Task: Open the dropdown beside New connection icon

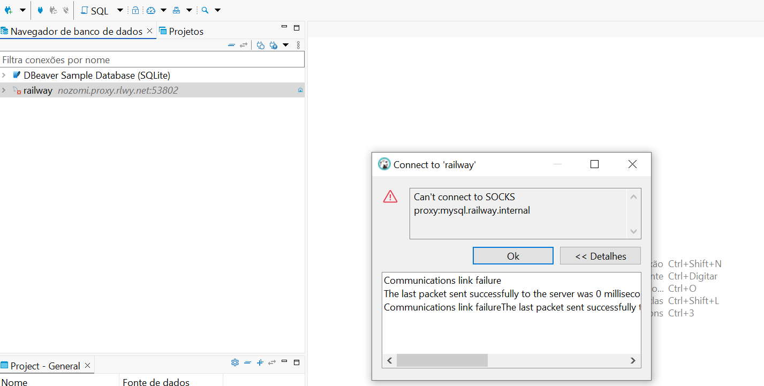Action: tap(22, 10)
